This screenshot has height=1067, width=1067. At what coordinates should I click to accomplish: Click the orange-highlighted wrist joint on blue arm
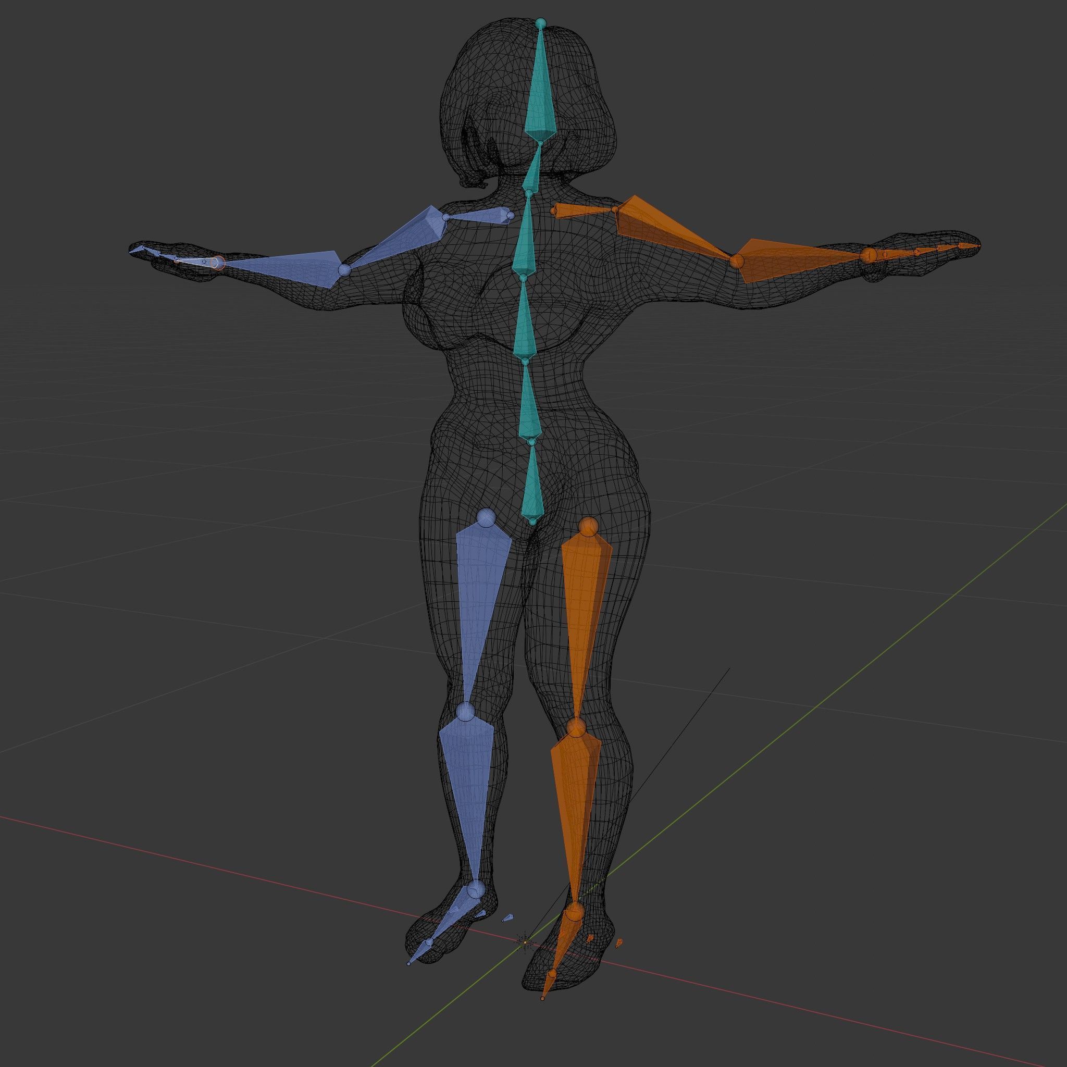[219, 263]
